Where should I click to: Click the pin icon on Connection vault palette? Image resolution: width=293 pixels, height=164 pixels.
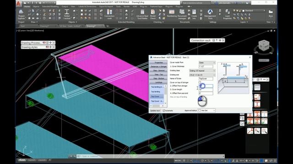pyautogui.click(x=217, y=41)
